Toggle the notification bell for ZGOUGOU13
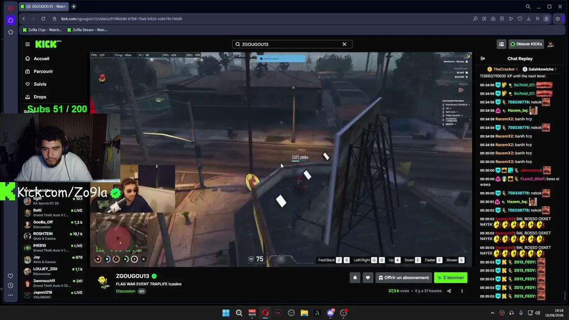Screen dimensions: 569x320 (355, 278)
